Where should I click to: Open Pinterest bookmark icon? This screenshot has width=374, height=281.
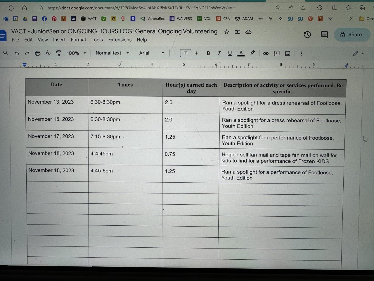(x=54, y=19)
